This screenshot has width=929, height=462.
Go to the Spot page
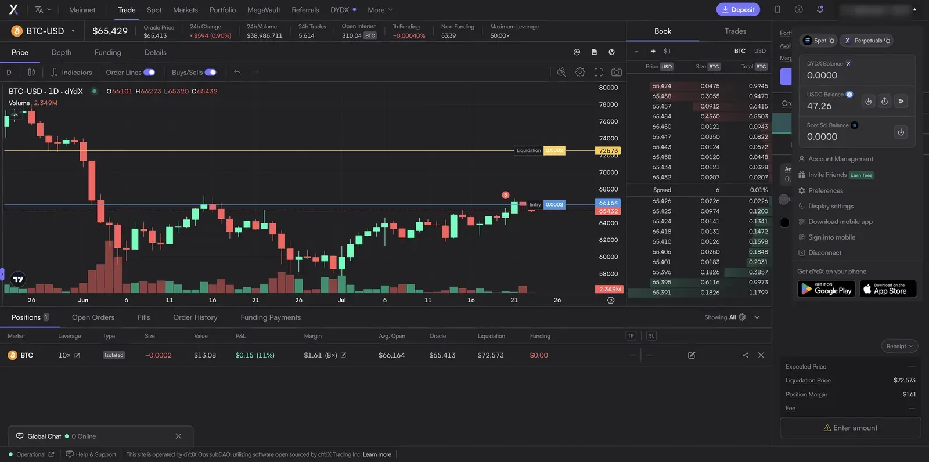click(x=154, y=10)
